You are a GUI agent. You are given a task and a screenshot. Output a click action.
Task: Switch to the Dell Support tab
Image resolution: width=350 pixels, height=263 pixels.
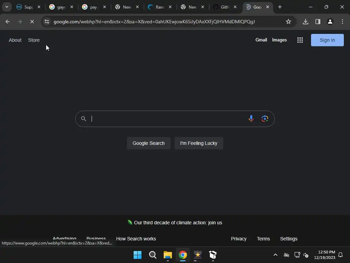[x=25, y=7]
